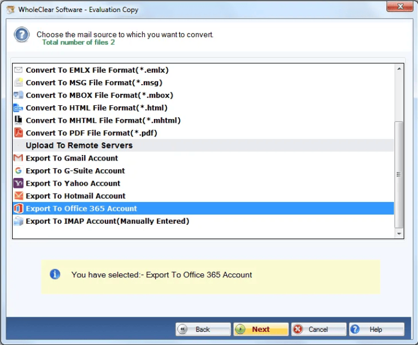Click the You have selected message text

click(162, 275)
